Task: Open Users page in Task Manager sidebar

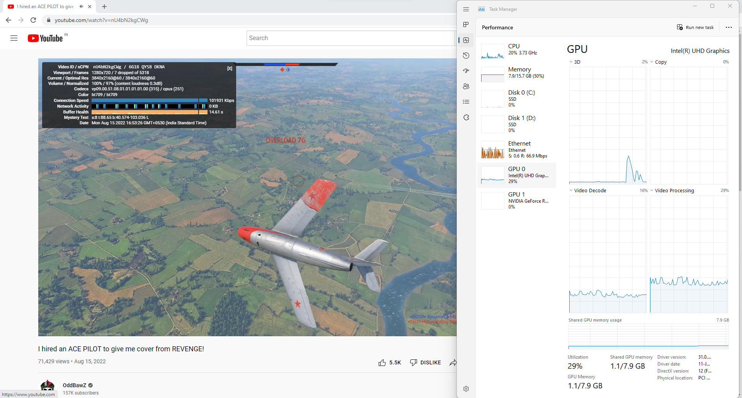Action: [466, 86]
